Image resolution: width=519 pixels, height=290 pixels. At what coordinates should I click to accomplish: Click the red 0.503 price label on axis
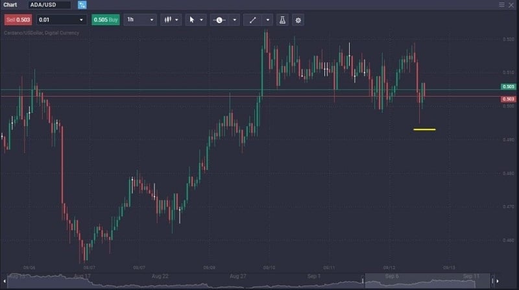coord(508,99)
